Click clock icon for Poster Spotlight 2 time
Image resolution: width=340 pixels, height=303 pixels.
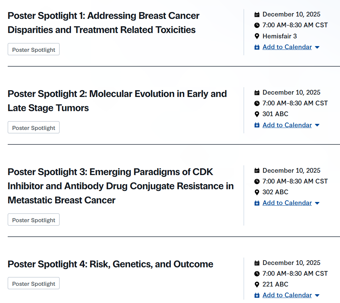tap(257, 103)
